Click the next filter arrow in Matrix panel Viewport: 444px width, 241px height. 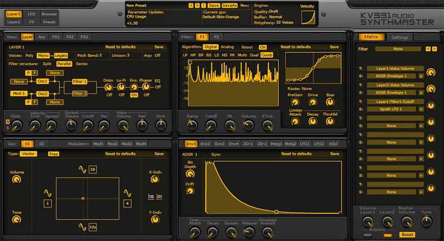tap(435, 49)
